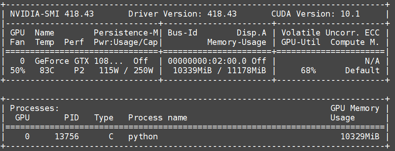Select the Volatile Uncorr. ECC header
Viewport: 395px width, 151px height.
pos(330,33)
